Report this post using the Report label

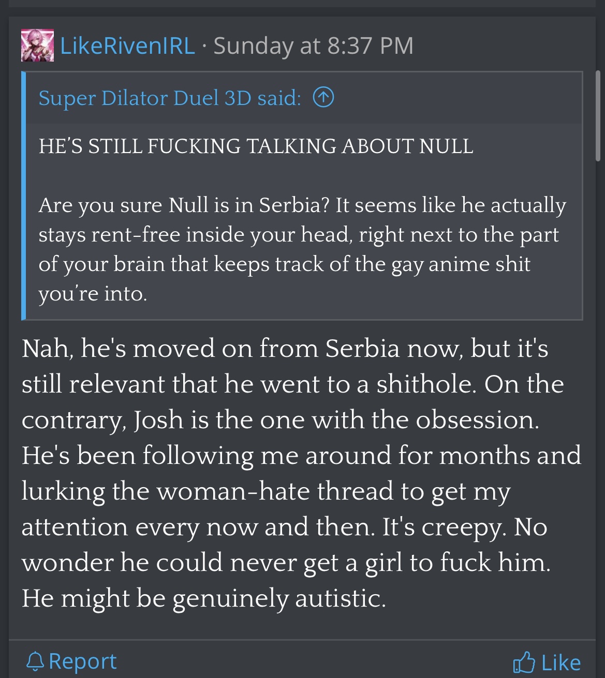coord(83,661)
